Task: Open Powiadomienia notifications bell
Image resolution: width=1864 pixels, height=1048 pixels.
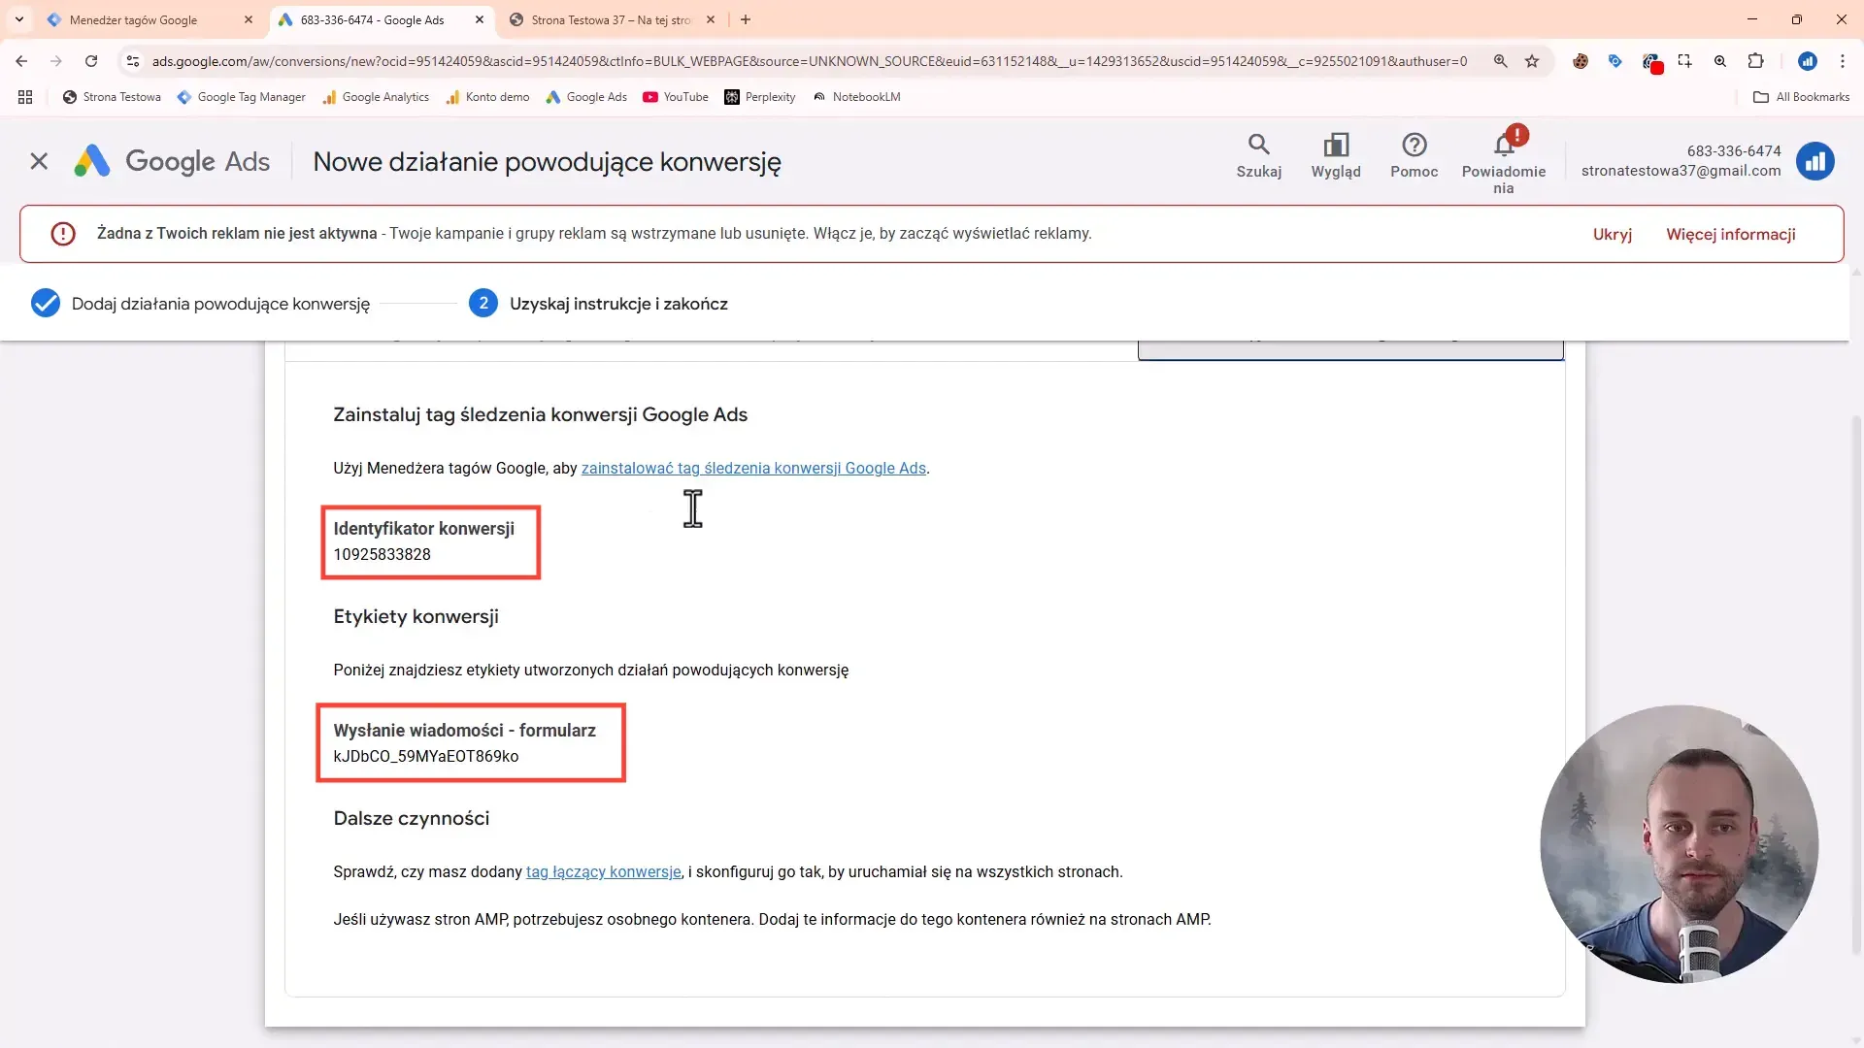Action: [x=1504, y=160]
